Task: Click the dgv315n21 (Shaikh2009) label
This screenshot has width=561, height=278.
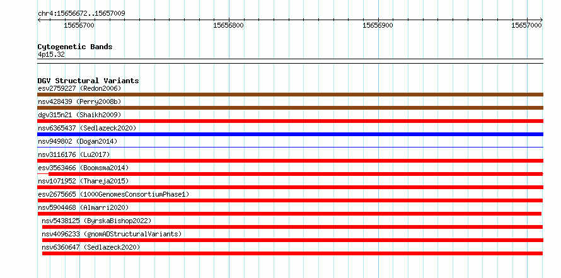Action: 79,115
